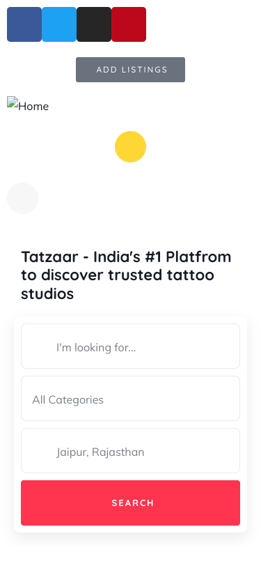This screenshot has height=566, width=261.
Task: Focus the "I'm looking for..." field
Action: coord(131,346)
